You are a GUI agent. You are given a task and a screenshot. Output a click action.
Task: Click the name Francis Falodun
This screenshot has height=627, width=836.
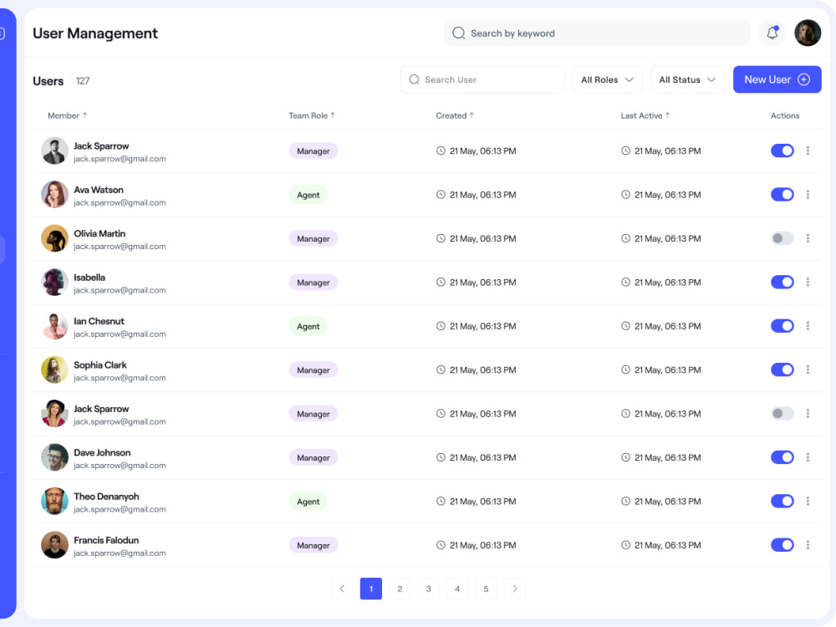[x=106, y=540]
